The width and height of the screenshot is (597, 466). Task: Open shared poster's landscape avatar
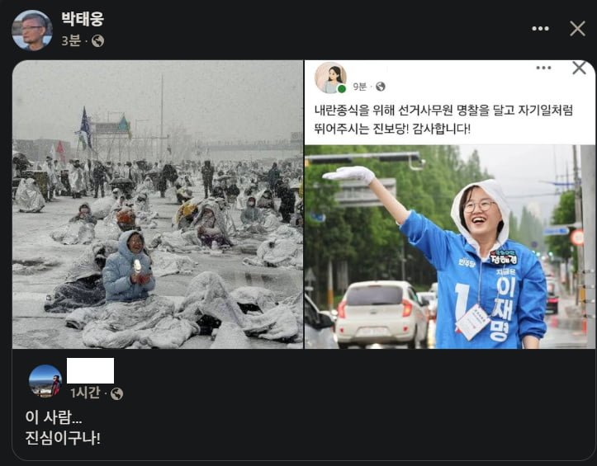(x=45, y=381)
